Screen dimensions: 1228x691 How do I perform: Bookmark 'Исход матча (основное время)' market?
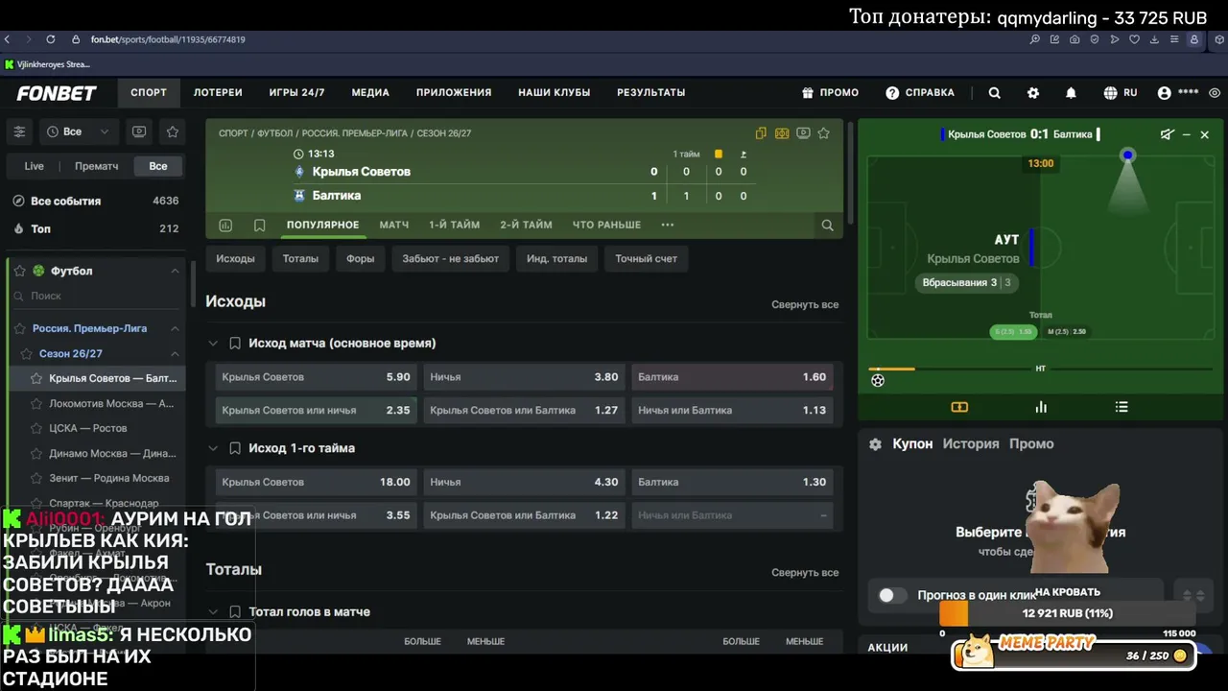pos(235,344)
